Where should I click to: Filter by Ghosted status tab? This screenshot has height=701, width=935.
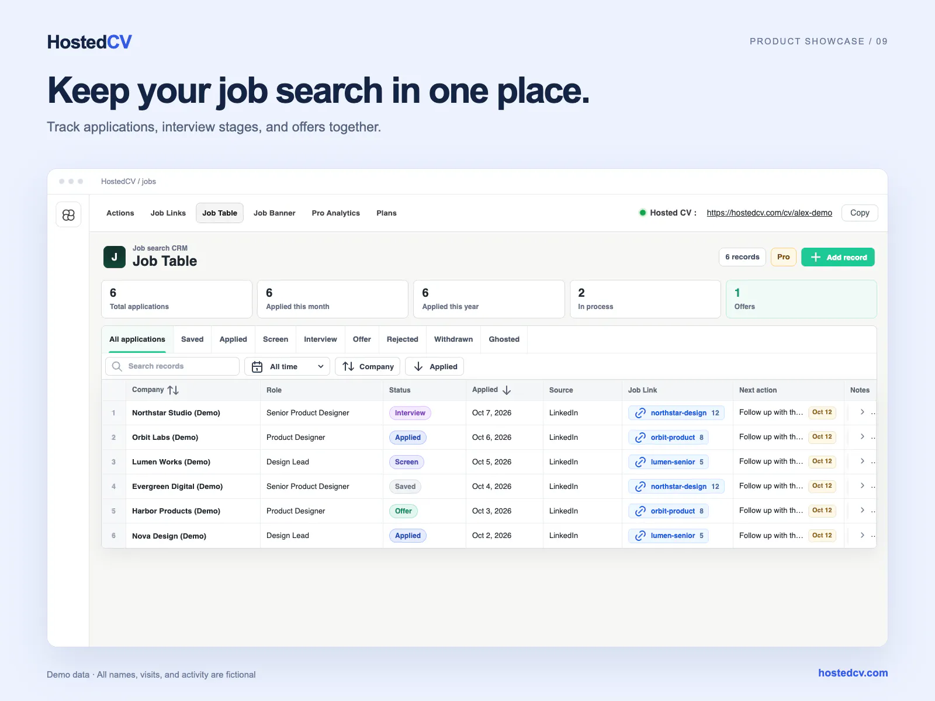click(504, 339)
